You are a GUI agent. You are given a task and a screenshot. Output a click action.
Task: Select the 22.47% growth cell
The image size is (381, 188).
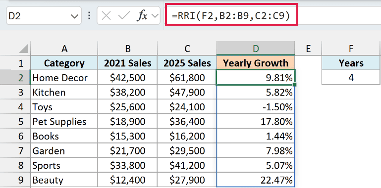point(256,180)
